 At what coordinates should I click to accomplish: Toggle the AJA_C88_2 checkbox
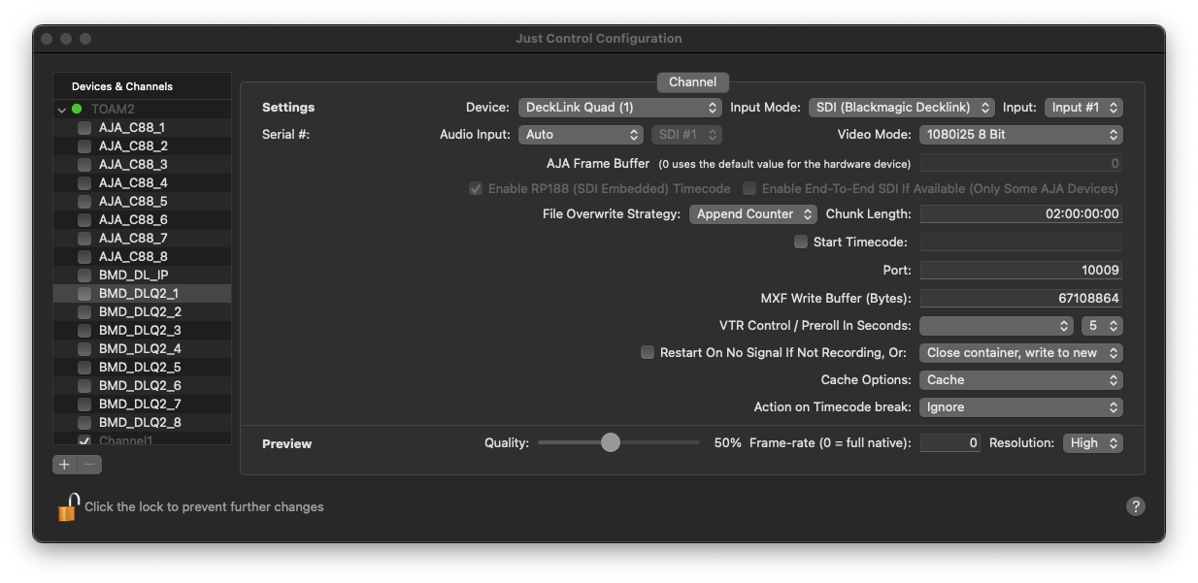tap(84, 146)
